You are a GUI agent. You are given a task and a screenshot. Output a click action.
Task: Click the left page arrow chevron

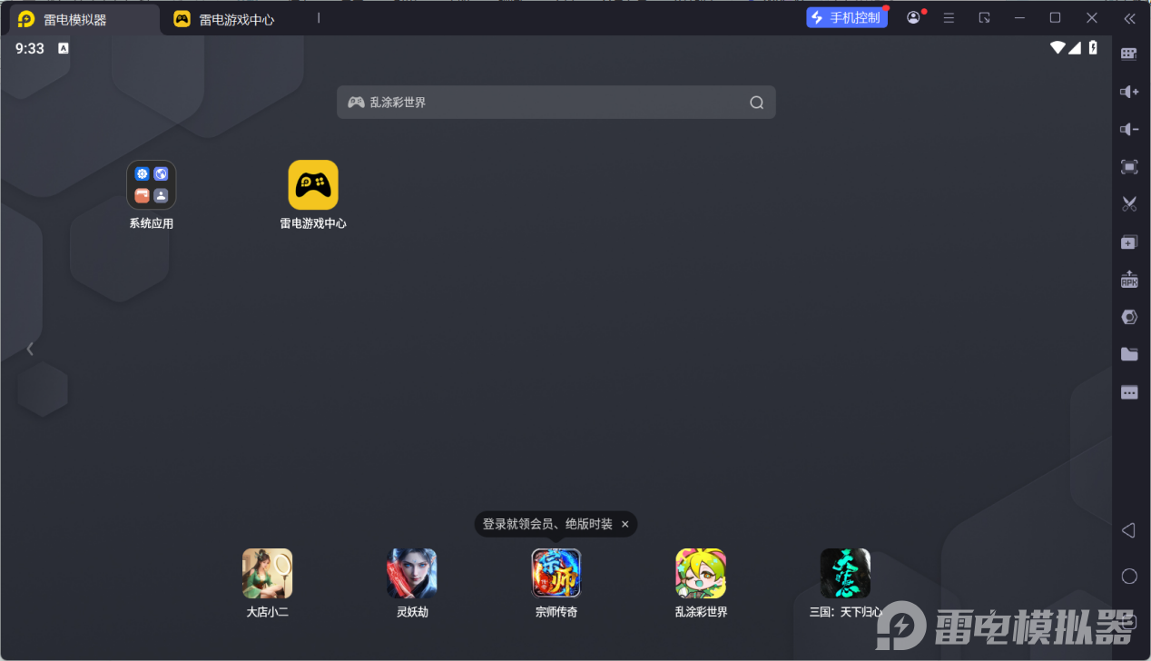point(30,349)
